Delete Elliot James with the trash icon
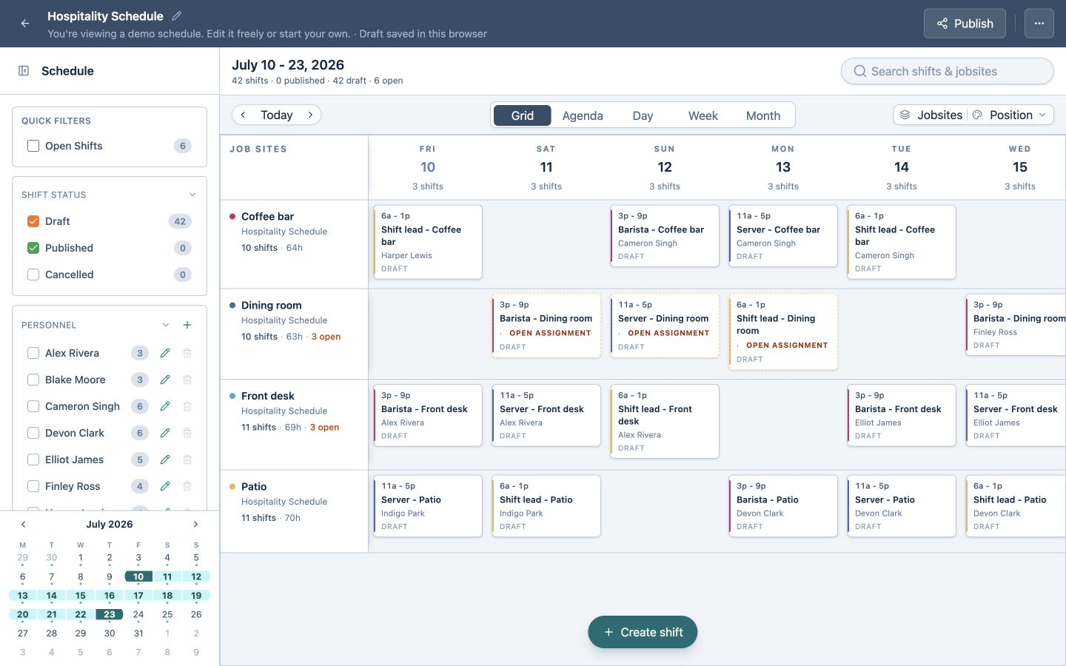The width and height of the screenshot is (1066, 666). click(x=187, y=460)
